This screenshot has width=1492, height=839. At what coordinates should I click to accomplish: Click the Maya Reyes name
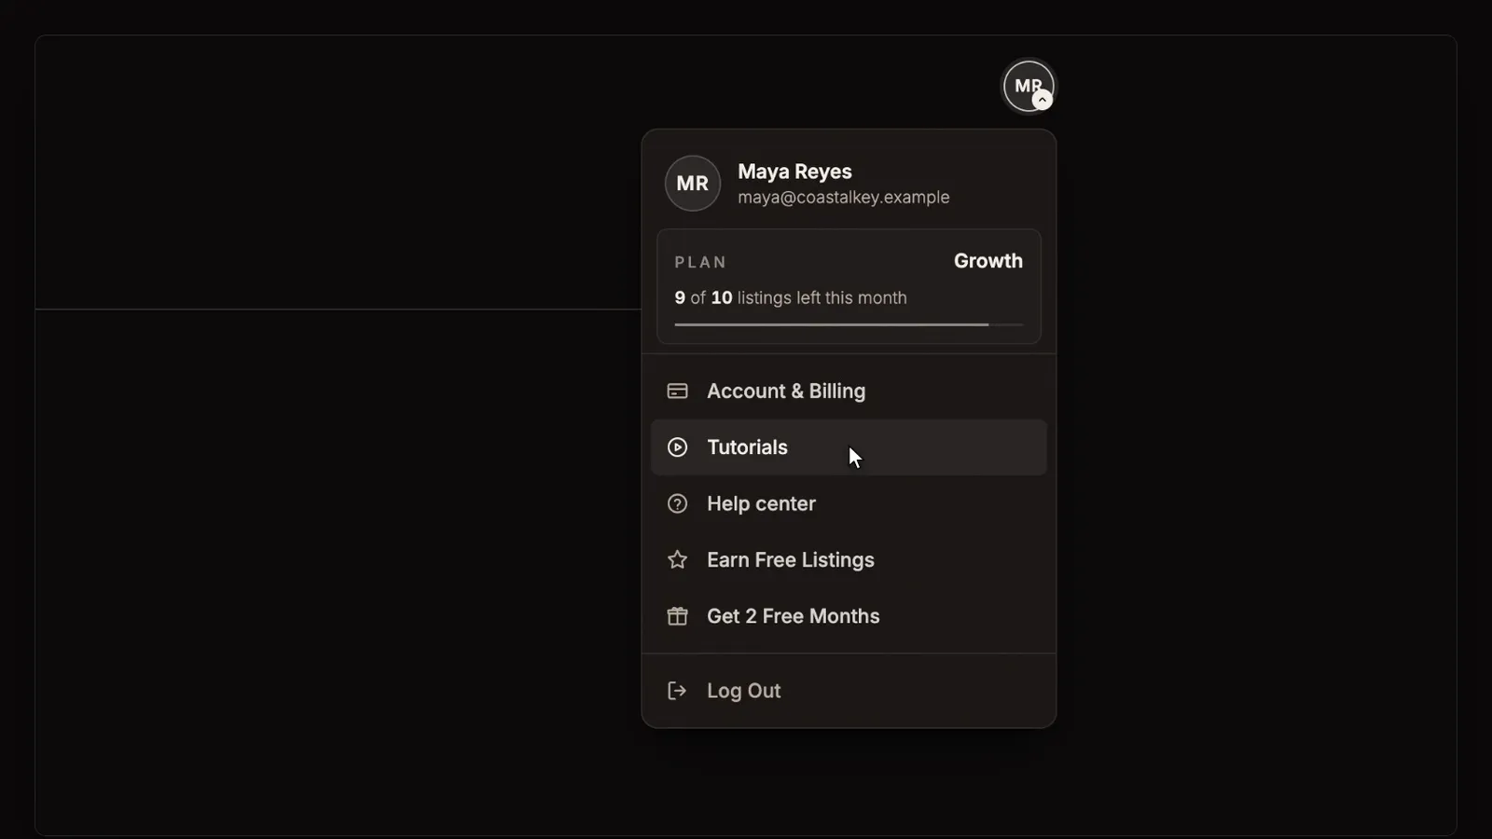(794, 172)
